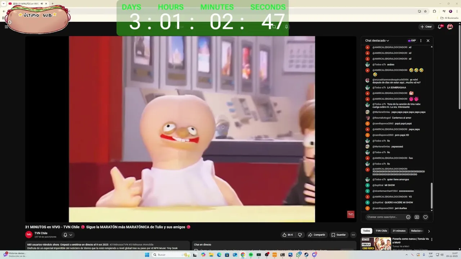Open the Ponerla como nunca video thumbnail
The height and width of the screenshot is (259, 461).
coord(376,244)
